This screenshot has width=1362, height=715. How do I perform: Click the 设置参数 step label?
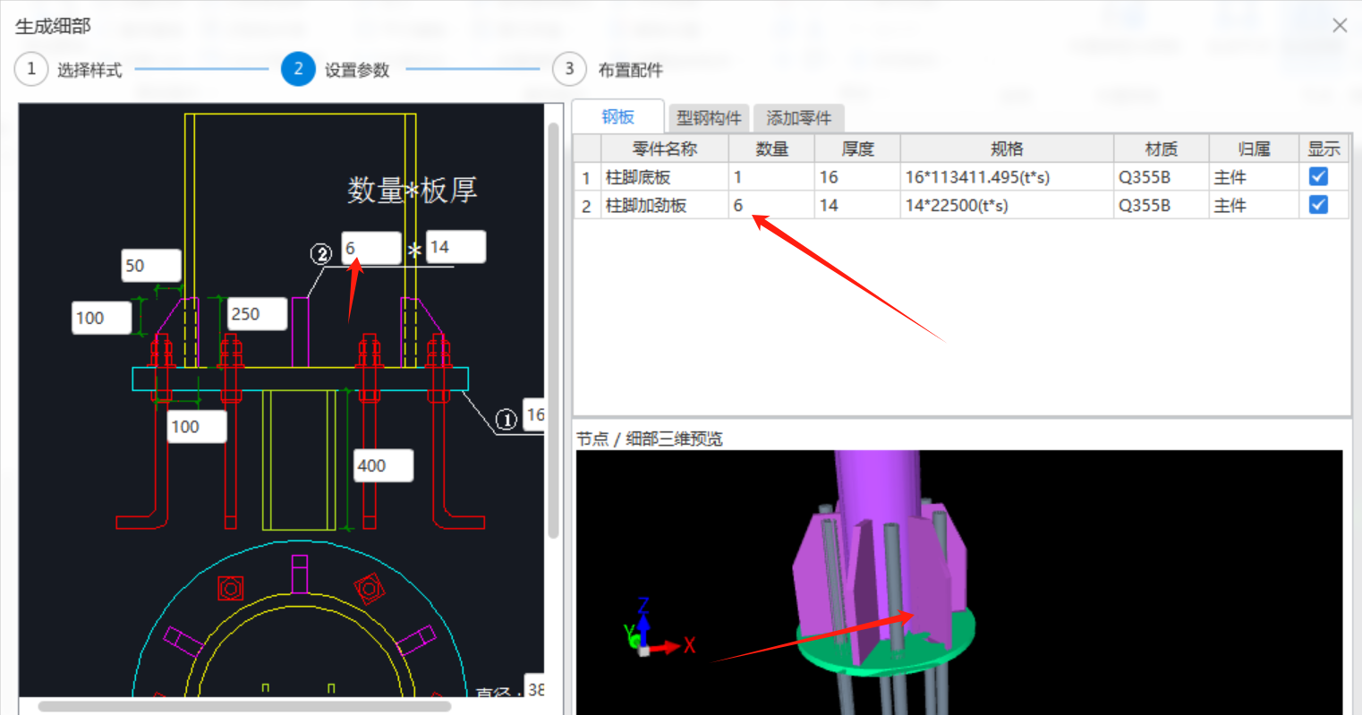pyautogui.click(x=357, y=70)
